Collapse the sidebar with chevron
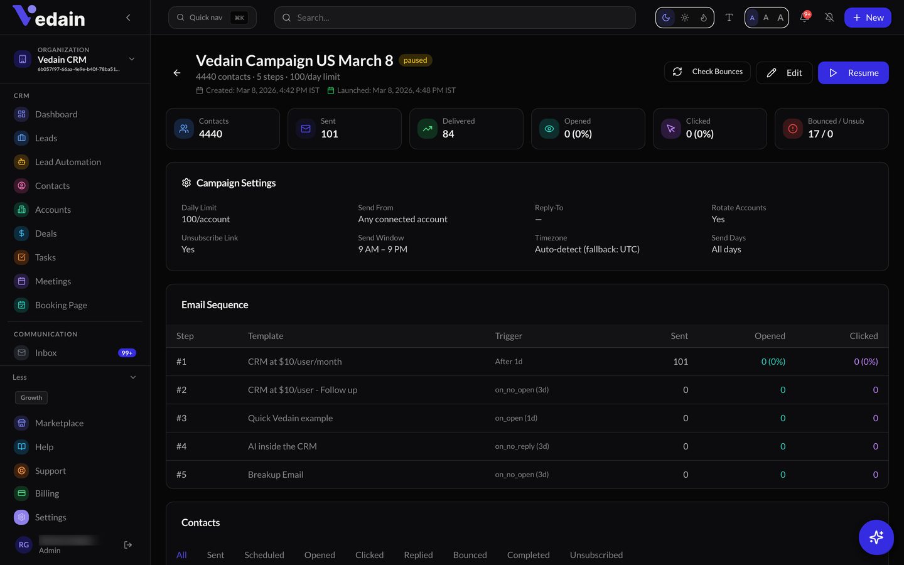The height and width of the screenshot is (565, 904). coord(128,18)
